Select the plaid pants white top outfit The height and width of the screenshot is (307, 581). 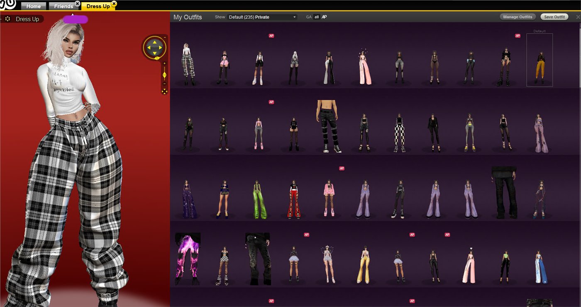coord(189,64)
